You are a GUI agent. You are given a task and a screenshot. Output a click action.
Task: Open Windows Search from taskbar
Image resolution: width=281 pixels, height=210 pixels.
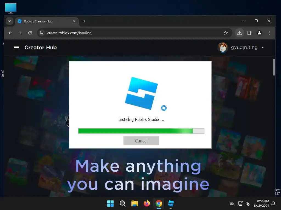pos(123,203)
